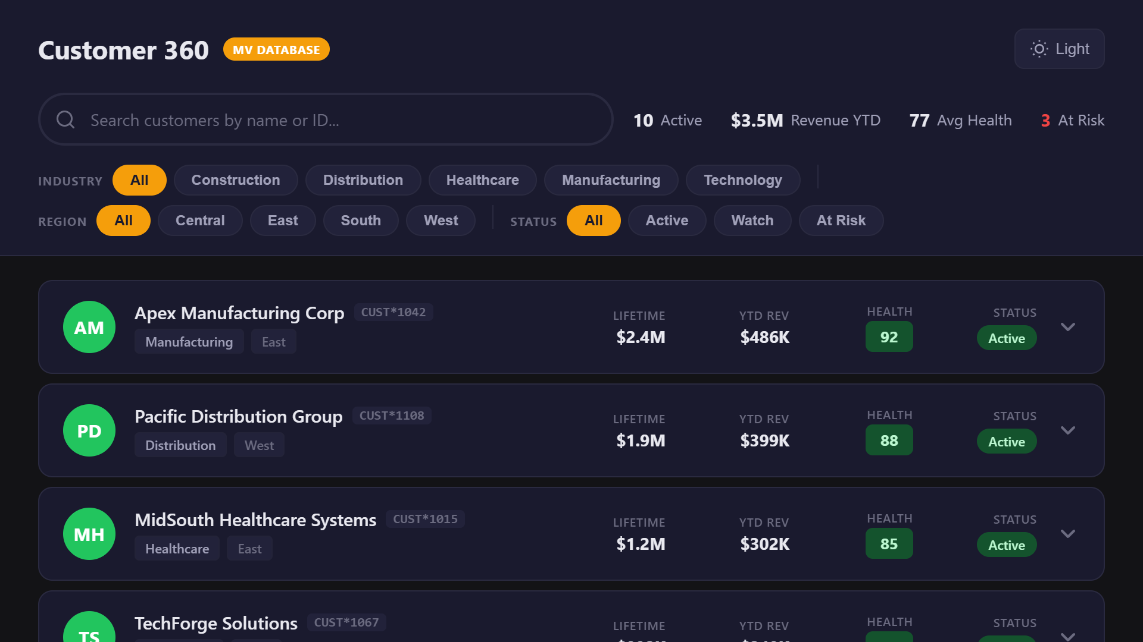Image resolution: width=1143 pixels, height=642 pixels.
Task: Choose the Central region chip
Action: [200, 221]
